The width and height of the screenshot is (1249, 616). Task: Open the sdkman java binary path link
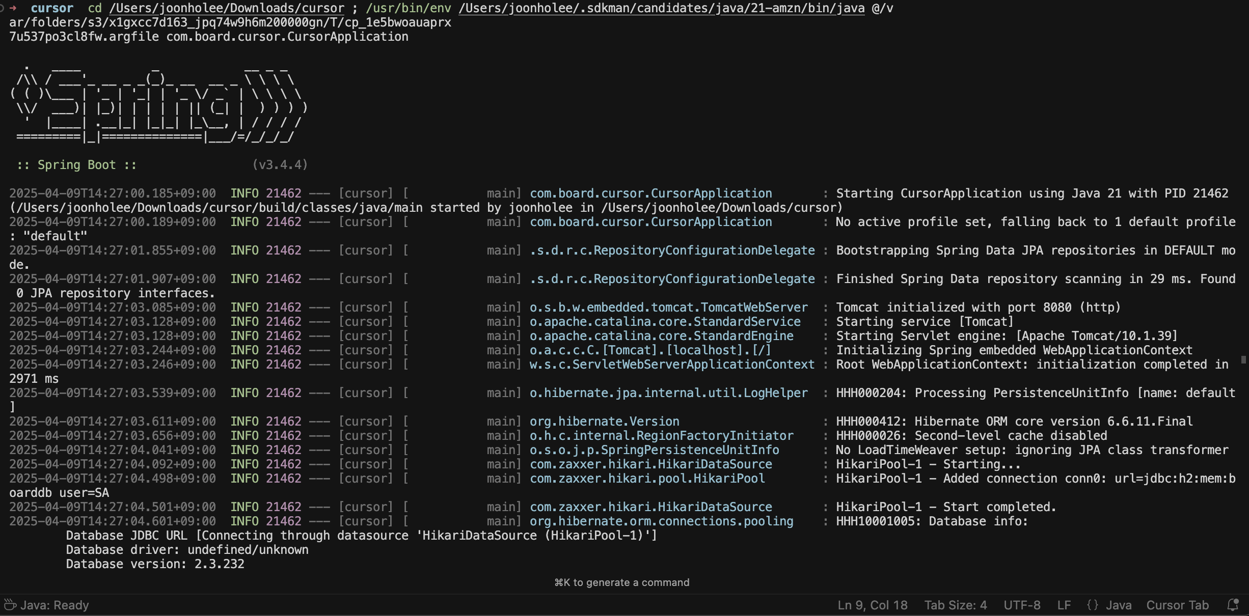pyautogui.click(x=661, y=8)
